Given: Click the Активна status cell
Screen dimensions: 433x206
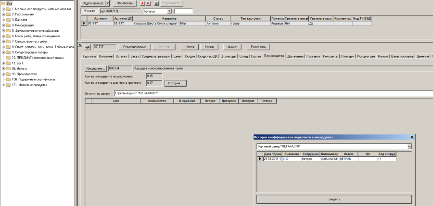Looking at the screenshot, I should [x=218, y=24].
